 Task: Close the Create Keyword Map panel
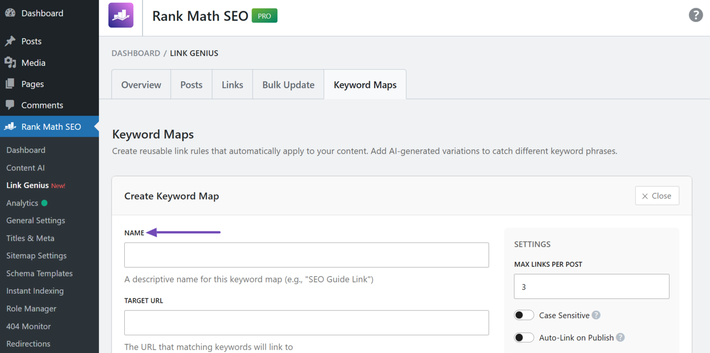pyautogui.click(x=657, y=196)
